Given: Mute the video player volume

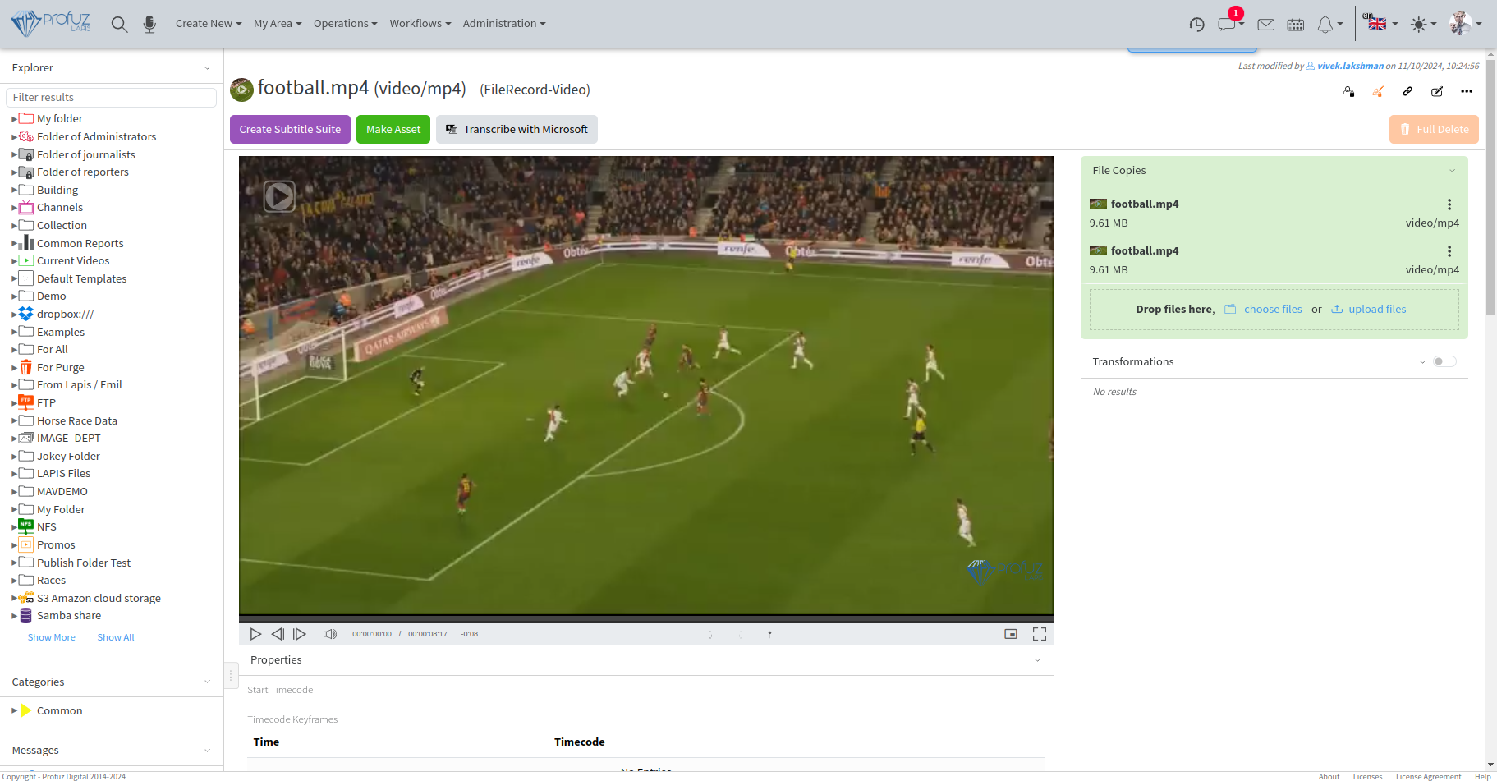Looking at the screenshot, I should point(330,634).
